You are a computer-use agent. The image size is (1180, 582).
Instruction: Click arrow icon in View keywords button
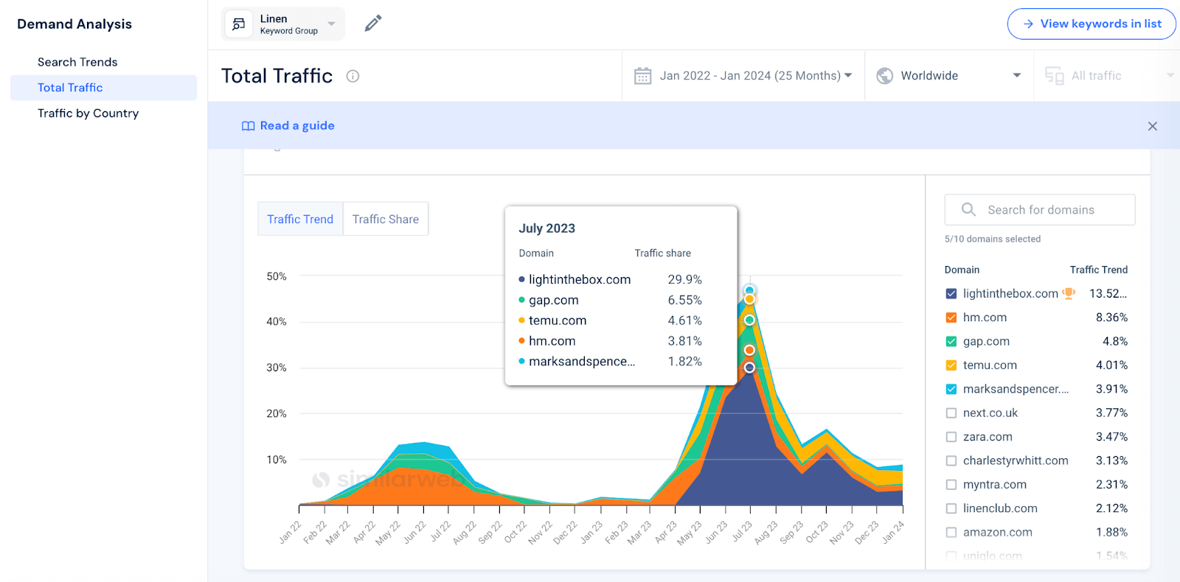tap(1028, 24)
